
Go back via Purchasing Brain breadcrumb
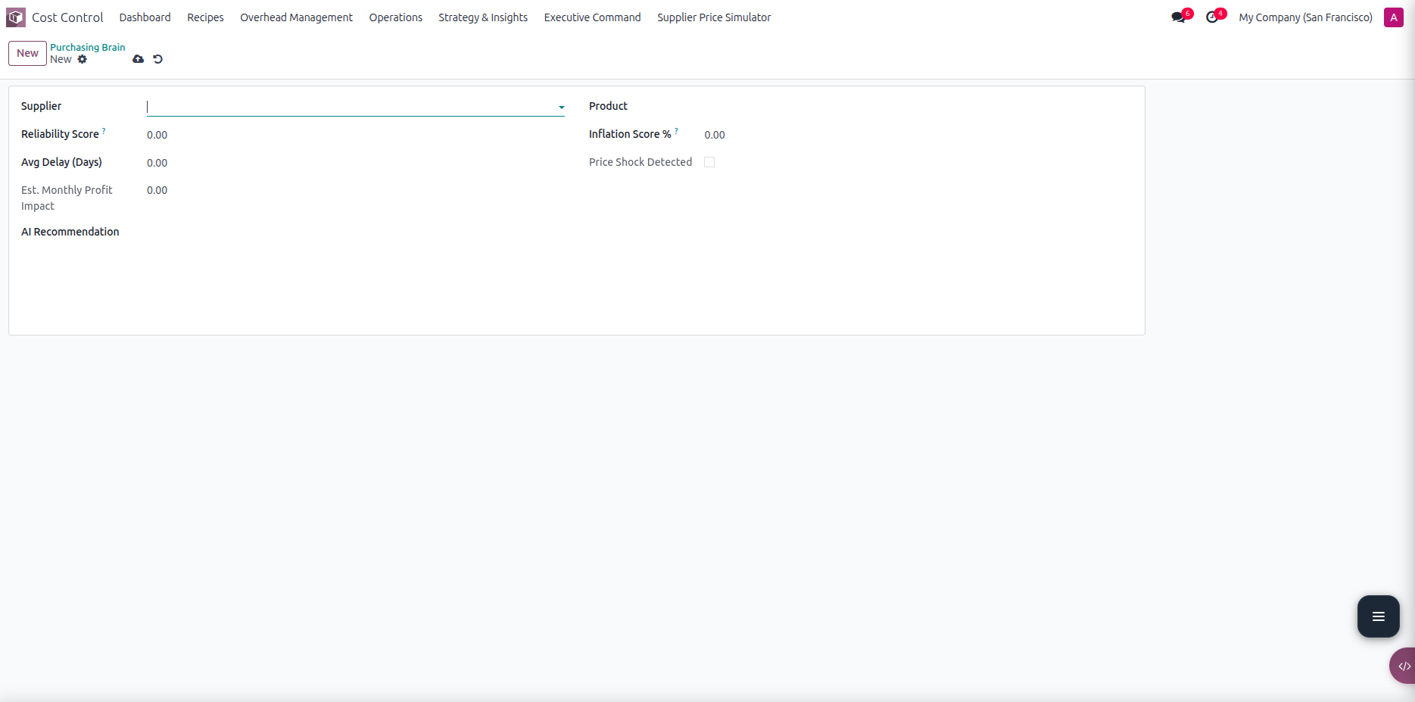(x=88, y=47)
